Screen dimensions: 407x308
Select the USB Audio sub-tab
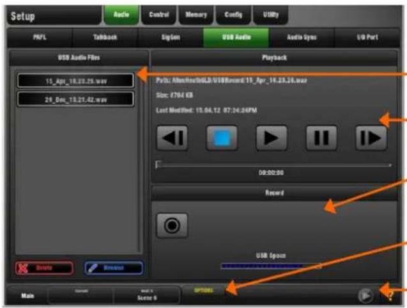tap(236, 37)
